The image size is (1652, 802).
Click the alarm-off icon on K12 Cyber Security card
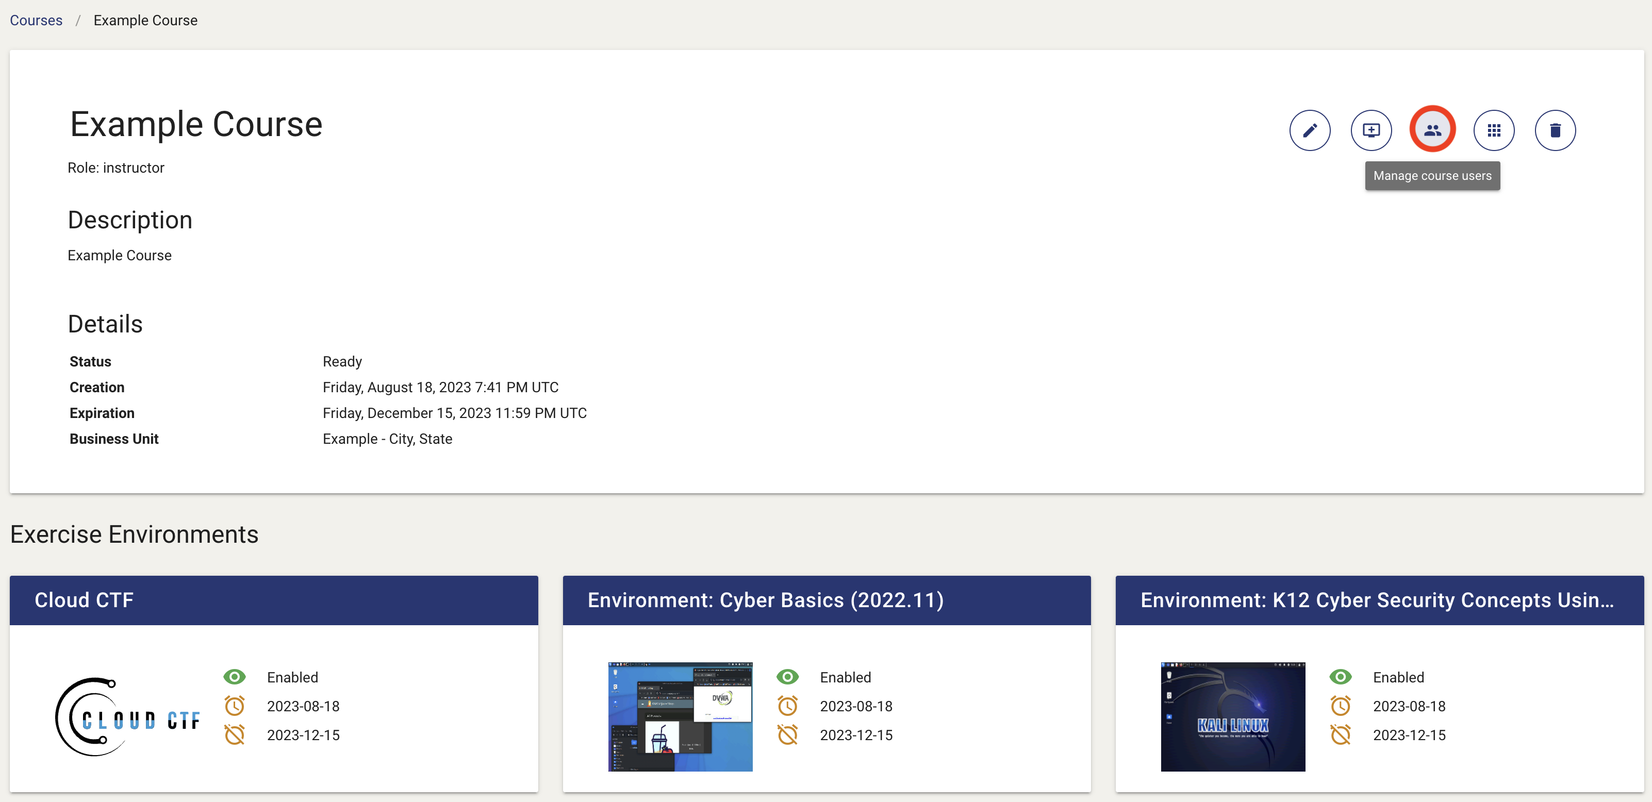(x=1341, y=734)
